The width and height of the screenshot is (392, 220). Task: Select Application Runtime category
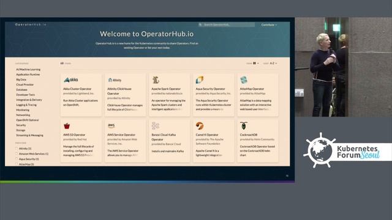click(x=28, y=75)
